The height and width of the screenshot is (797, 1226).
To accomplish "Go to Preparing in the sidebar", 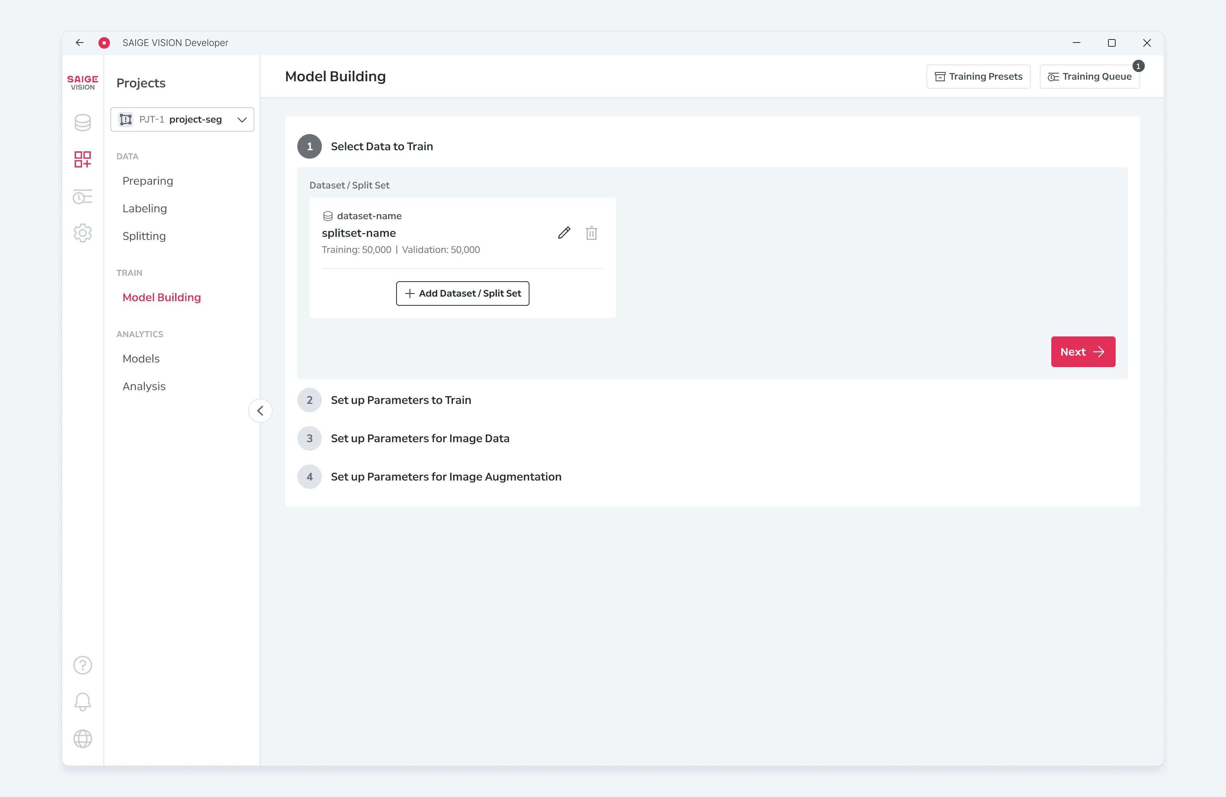I will click(148, 181).
